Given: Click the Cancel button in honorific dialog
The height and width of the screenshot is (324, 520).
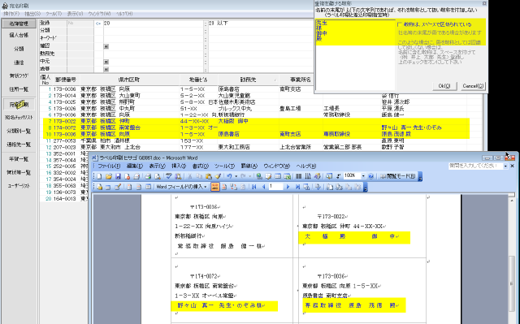Looking at the screenshot, I should pyautogui.click(x=473, y=86).
